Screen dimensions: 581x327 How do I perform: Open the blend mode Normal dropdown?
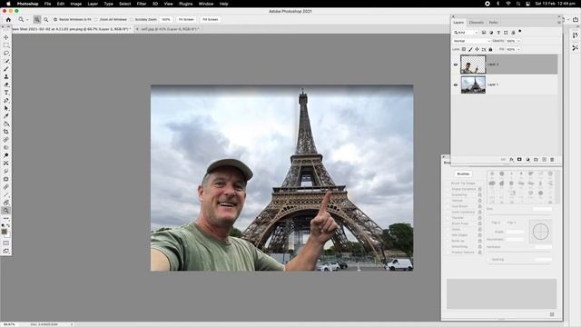(472, 41)
